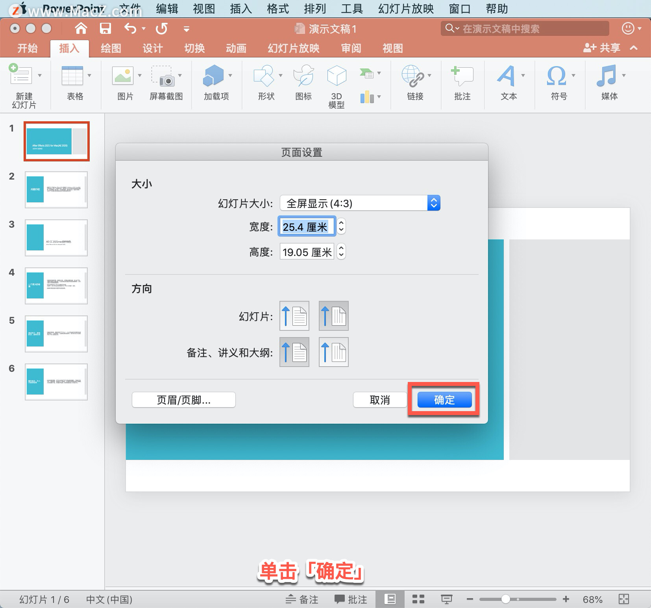This screenshot has width=651, height=608.
Task: Zoom in with plus button
Action: [x=566, y=599]
